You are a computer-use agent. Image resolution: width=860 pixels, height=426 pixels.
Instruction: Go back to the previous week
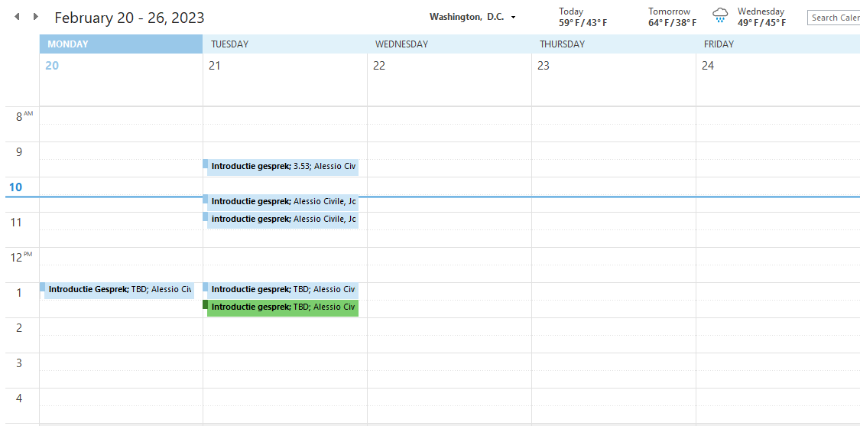[17, 17]
